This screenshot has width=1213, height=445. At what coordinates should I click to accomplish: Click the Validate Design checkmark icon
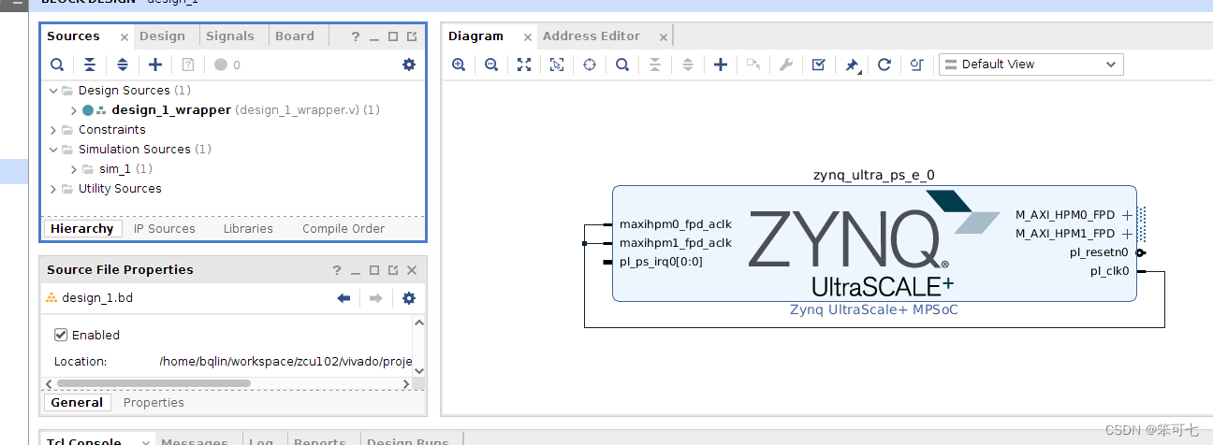pyautogui.click(x=819, y=65)
